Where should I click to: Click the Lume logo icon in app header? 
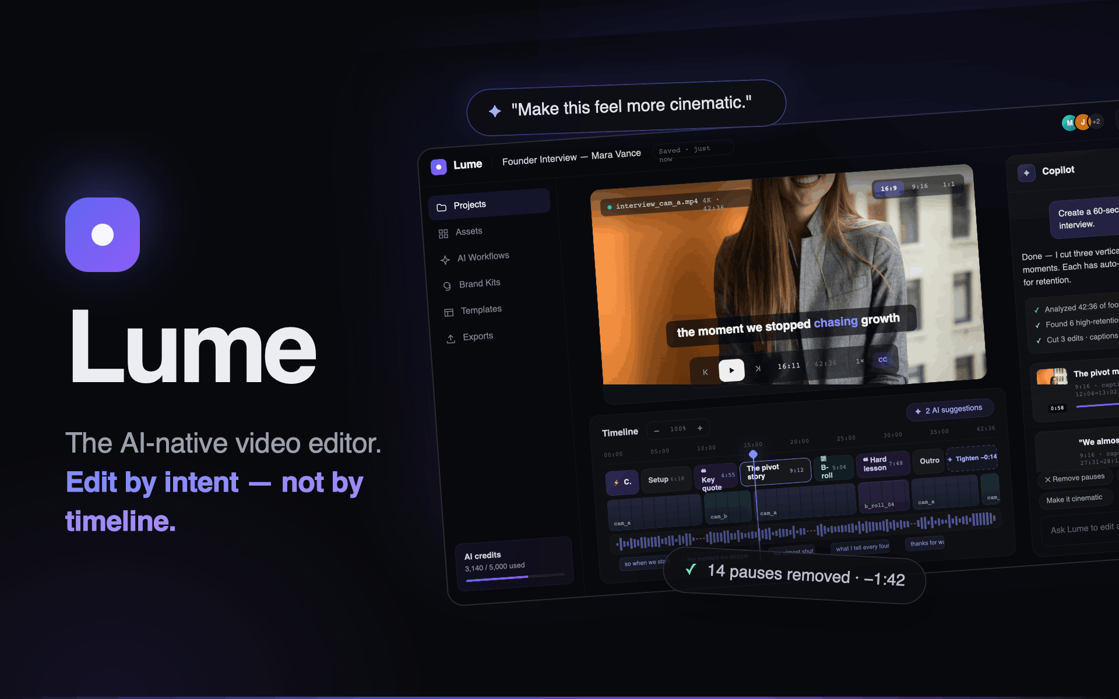click(438, 167)
